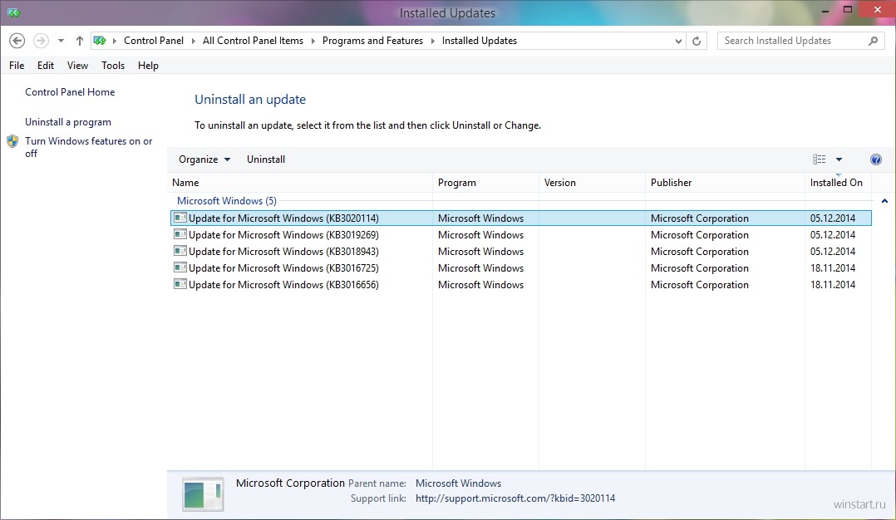This screenshot has height=520, width=896.
Task: Open Control Panel breadcrumb
Action: click(154, 41)
